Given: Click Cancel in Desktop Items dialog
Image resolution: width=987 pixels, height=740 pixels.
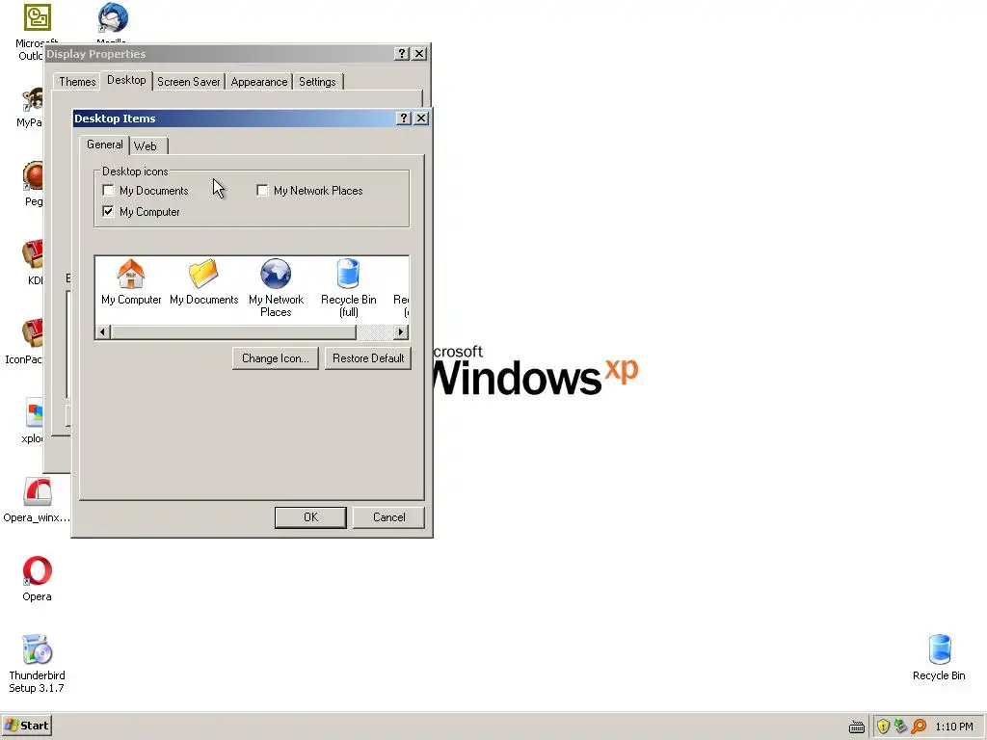Looking at the screenshot, I should (388, 517).
